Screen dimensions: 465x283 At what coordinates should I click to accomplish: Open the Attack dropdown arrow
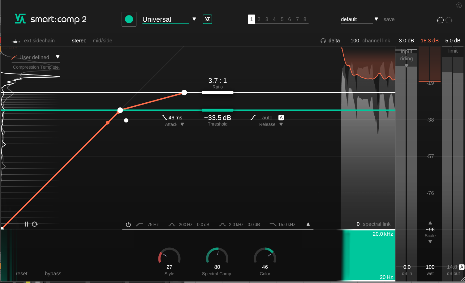[x=182, y=124]
